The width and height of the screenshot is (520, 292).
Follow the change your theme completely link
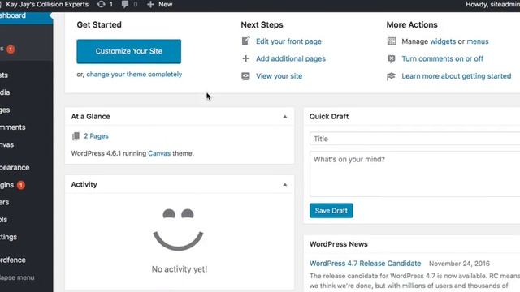(x=134, y=74)
